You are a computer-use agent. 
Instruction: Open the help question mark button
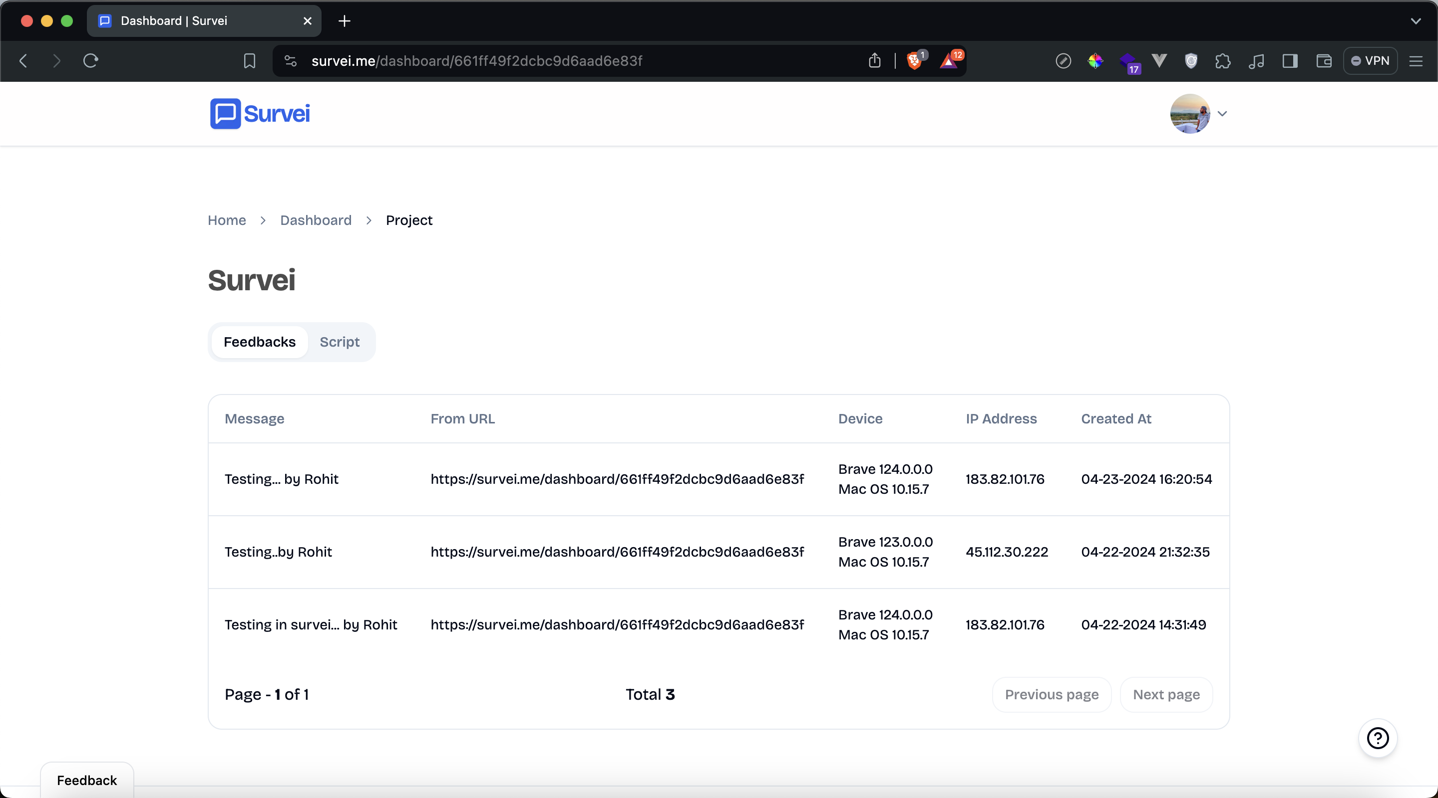point(1378,738)
